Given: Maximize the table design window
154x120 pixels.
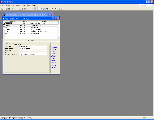Looking at the screenshot, I should coord(56,18).
